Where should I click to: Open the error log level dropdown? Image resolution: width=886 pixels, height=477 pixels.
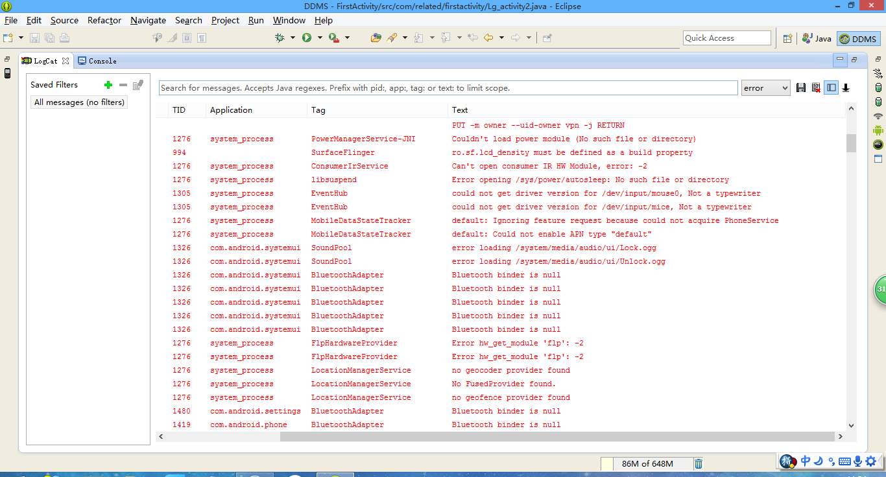(765, 88)
